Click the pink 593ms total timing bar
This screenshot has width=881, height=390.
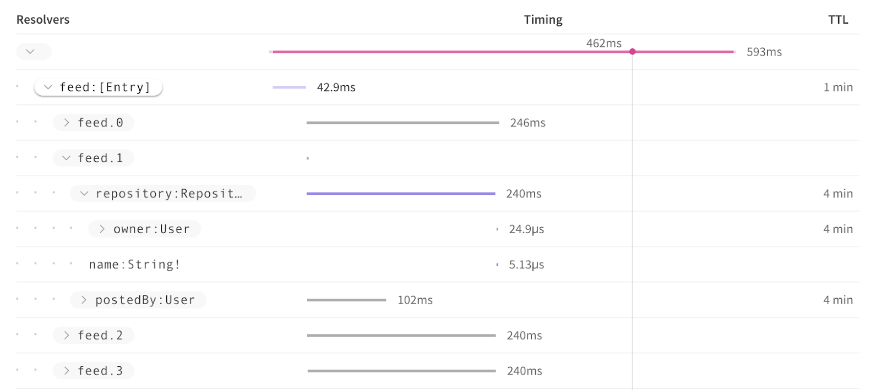tap(503, 52)
